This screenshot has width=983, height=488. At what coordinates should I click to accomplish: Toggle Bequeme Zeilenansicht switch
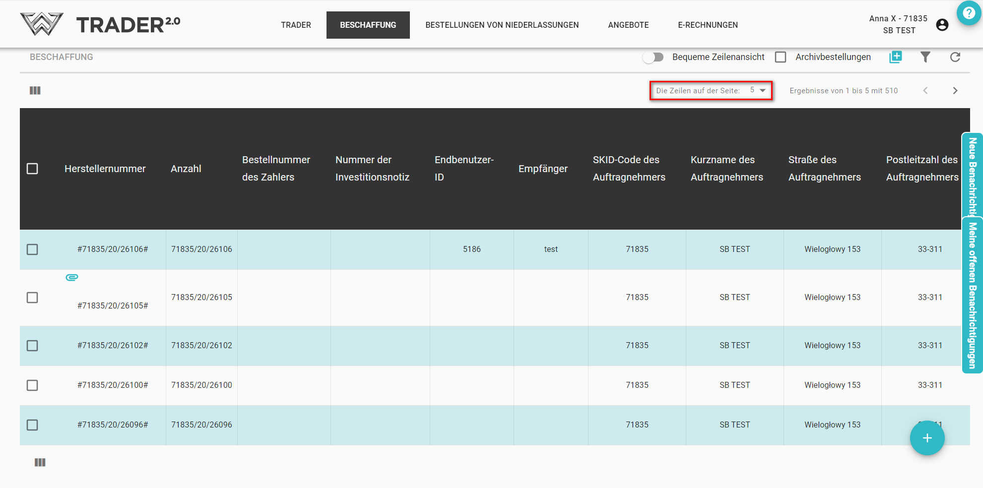[653, 57]
